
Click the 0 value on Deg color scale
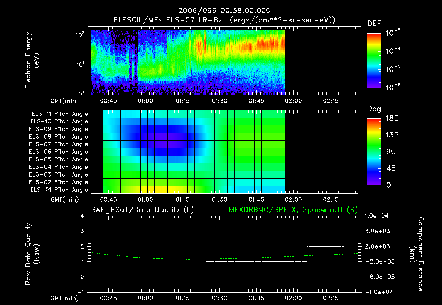click(388, 185)
